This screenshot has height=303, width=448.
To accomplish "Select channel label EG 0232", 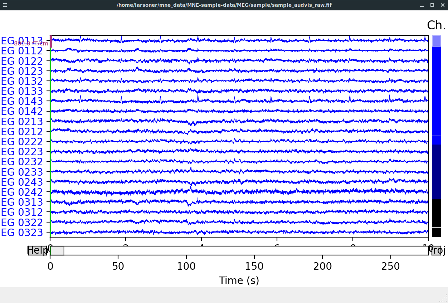I will [22, 162].
